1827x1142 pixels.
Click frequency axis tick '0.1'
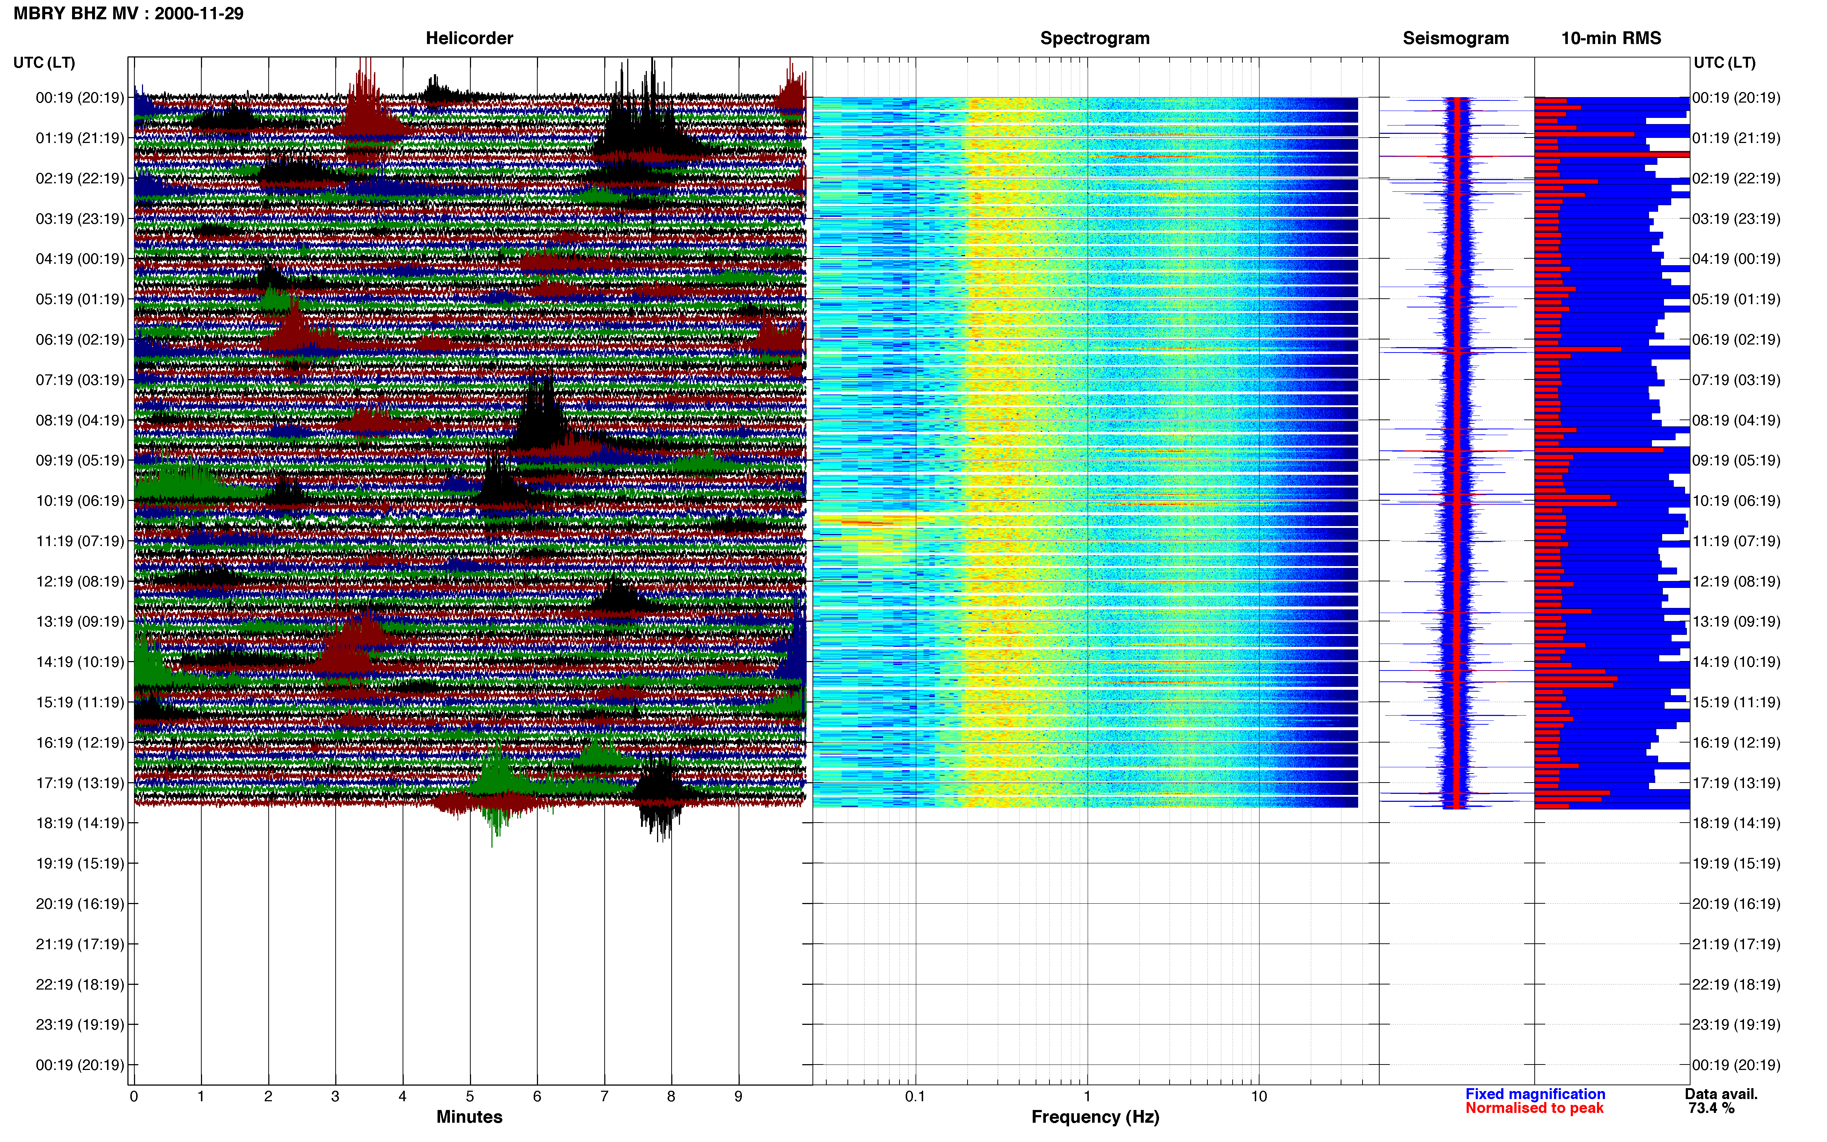point(915,1096)
